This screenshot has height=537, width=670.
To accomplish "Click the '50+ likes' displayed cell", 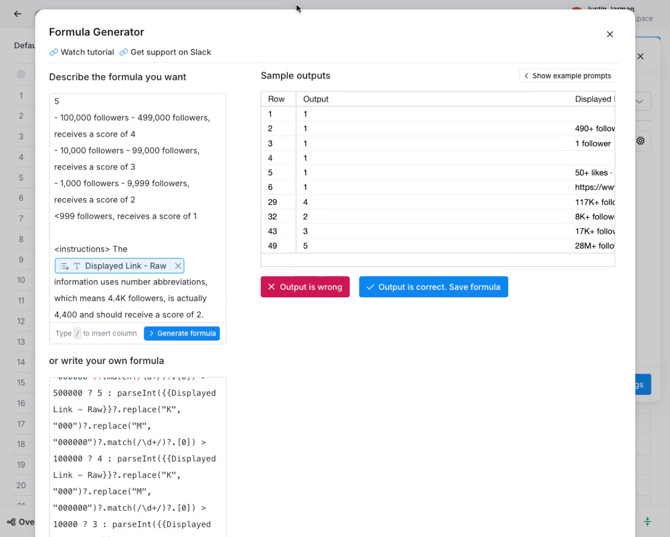I will coord(593,173).
